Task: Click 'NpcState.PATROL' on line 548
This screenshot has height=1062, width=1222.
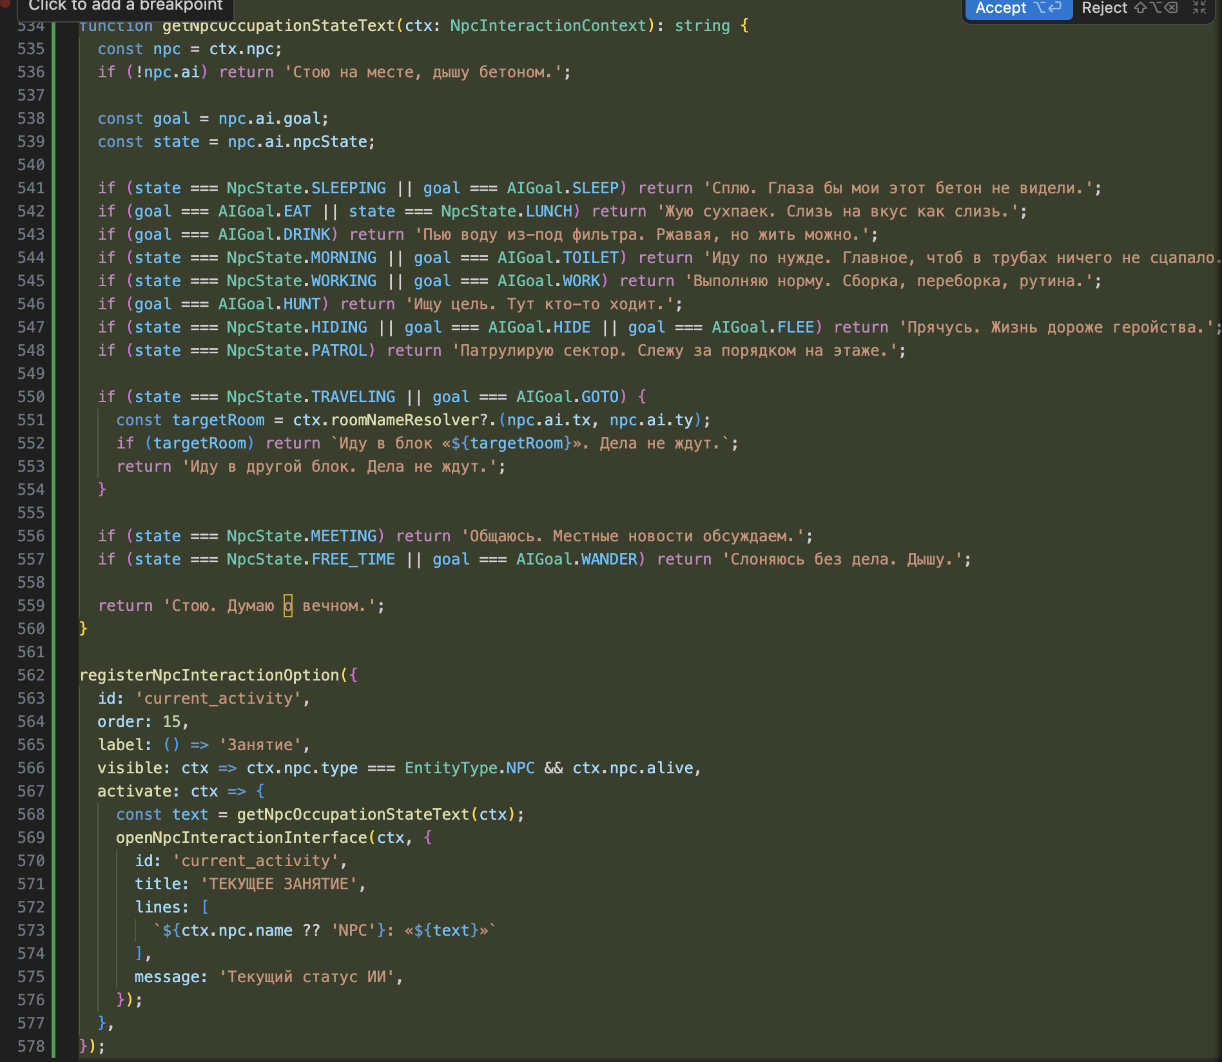Action: click(x=297, y=351)
